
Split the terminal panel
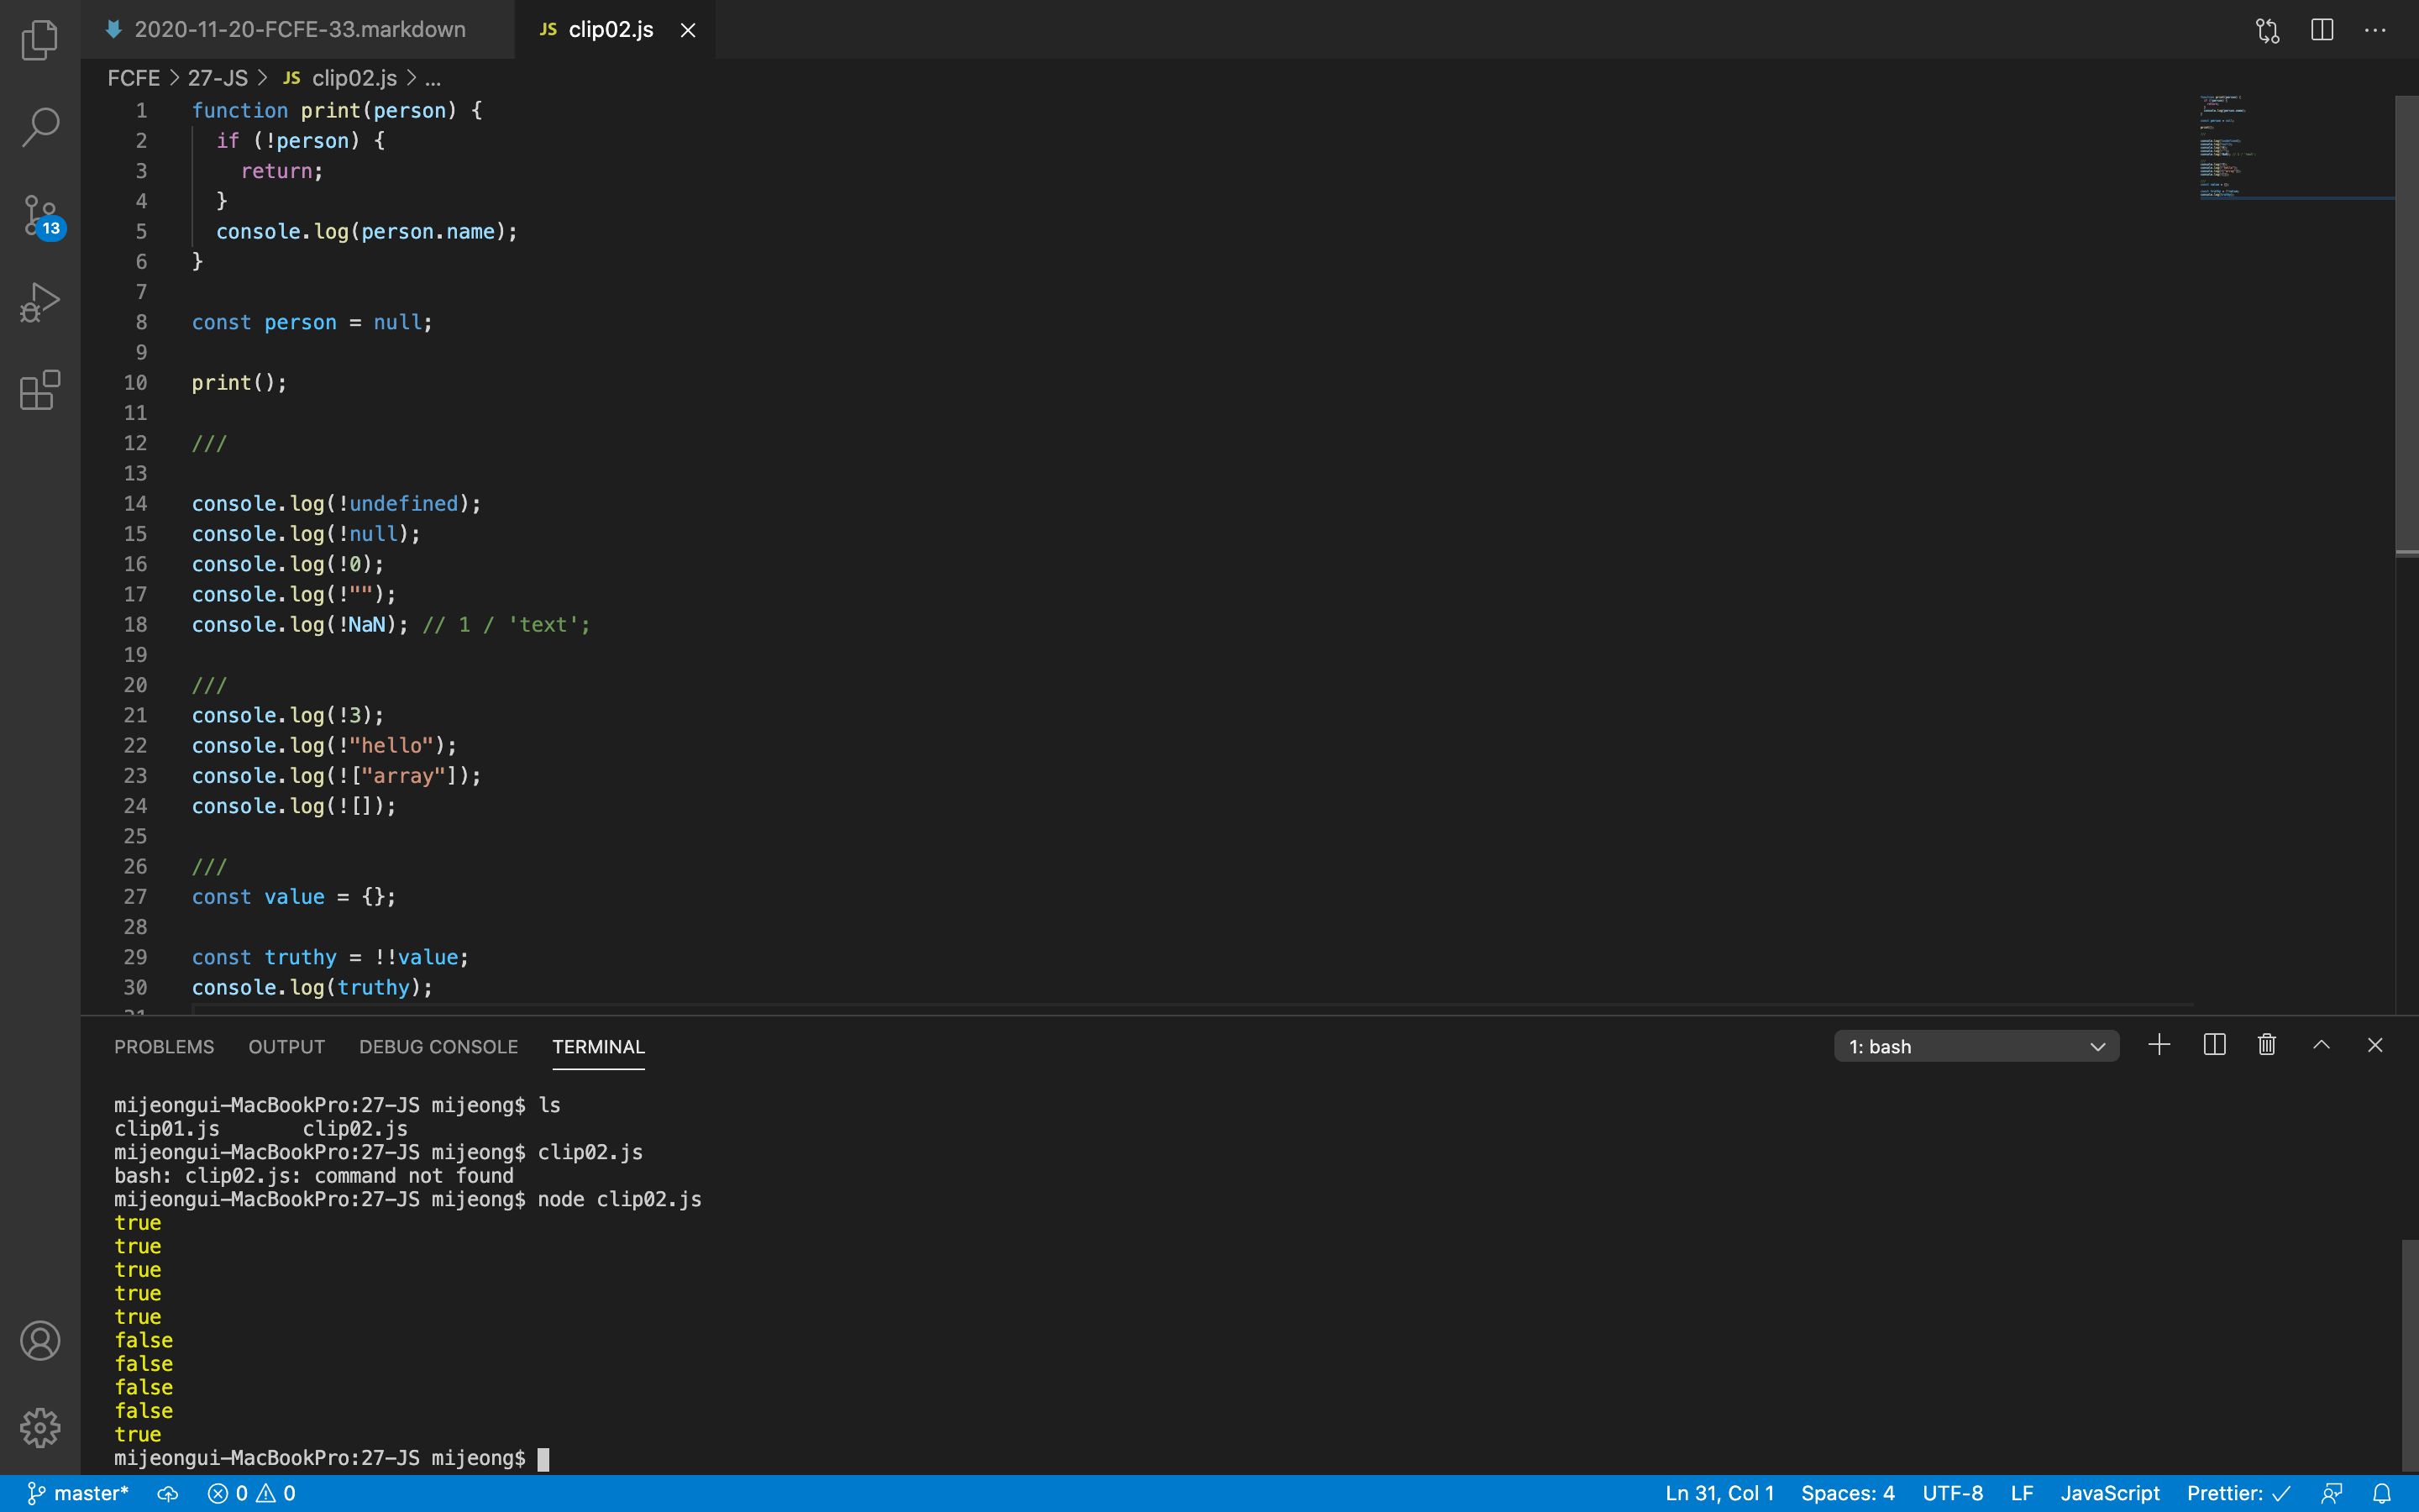(x=2214, y=1045)
